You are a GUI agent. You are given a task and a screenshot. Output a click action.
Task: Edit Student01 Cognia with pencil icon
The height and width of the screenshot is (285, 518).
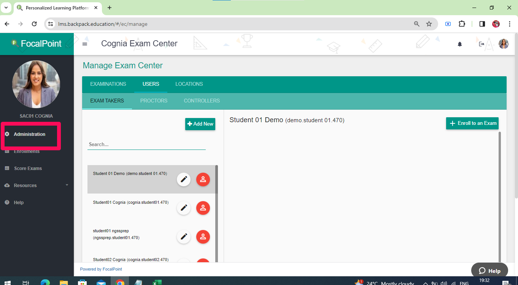click(184, 208)
